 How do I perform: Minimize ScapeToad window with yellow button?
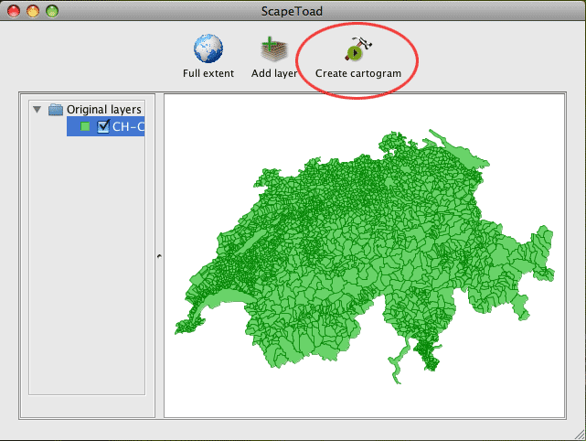[33, 11]
